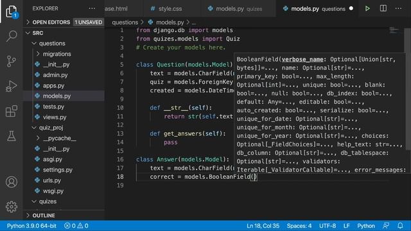Change indentation via Spaces: 4

point(299,226)
